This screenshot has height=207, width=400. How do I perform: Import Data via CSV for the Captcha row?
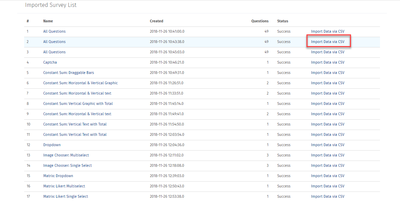328,62
